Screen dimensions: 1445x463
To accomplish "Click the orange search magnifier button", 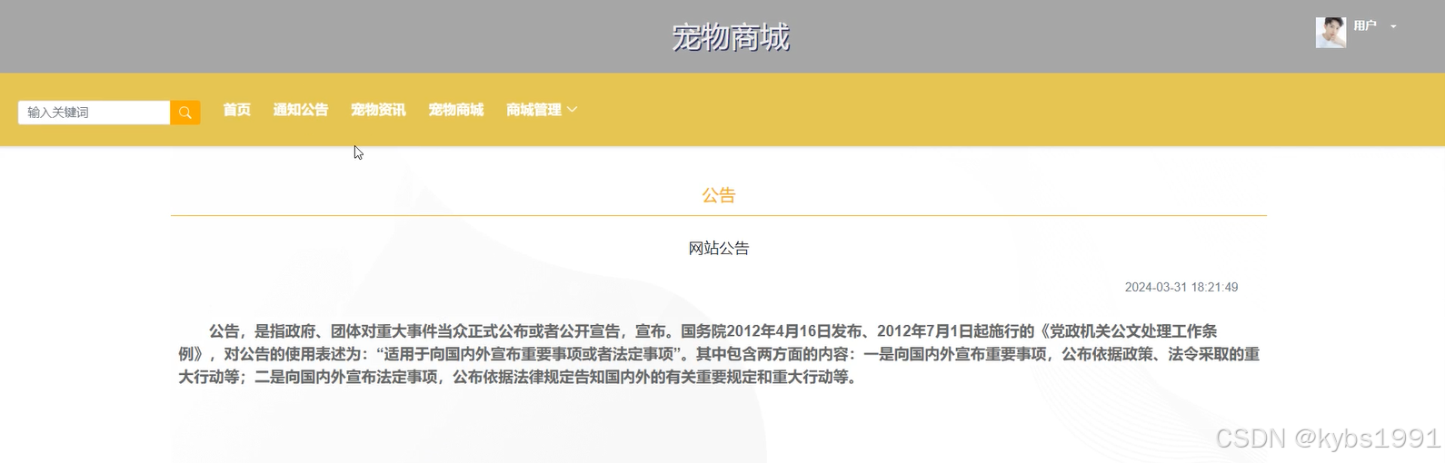I will [185, 113].
